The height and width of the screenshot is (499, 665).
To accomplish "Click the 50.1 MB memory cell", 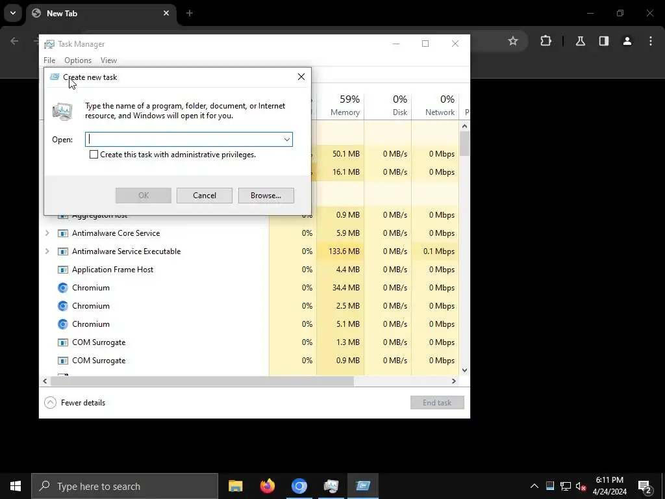I will (340, 153).
